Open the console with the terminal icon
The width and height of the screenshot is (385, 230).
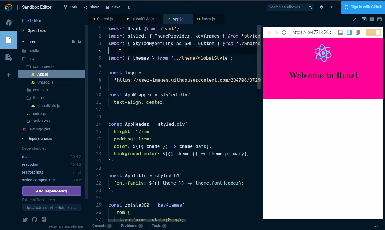tap(372, 19)
